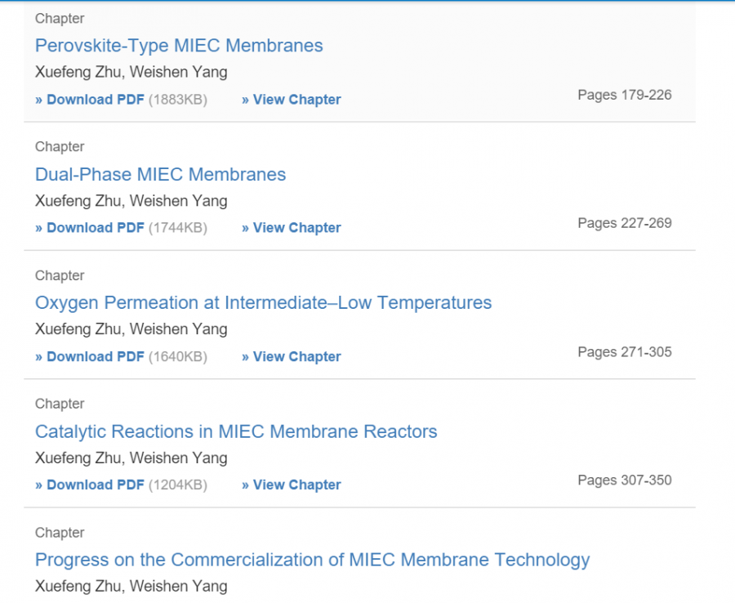Image resolution: width=735 pixels, height=603 pixels.
Task: Click the Pages 227-269 label
Action: point(624,223)
